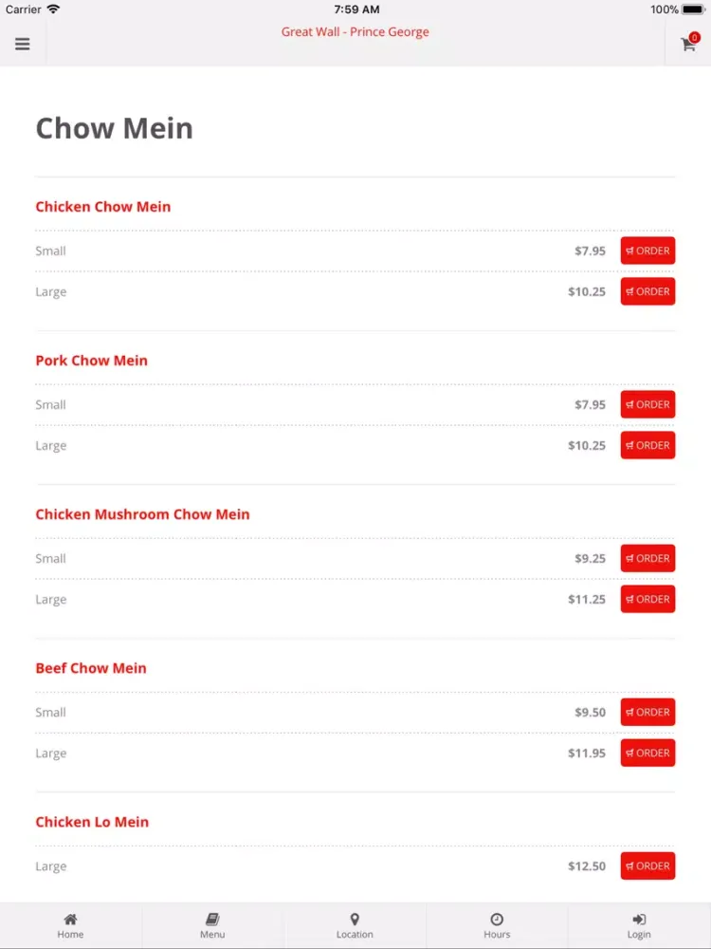Image resolution: width=711 pixels, height=949 pixels.
Task: Open the shopping cart icon
Action: (688, 45)
